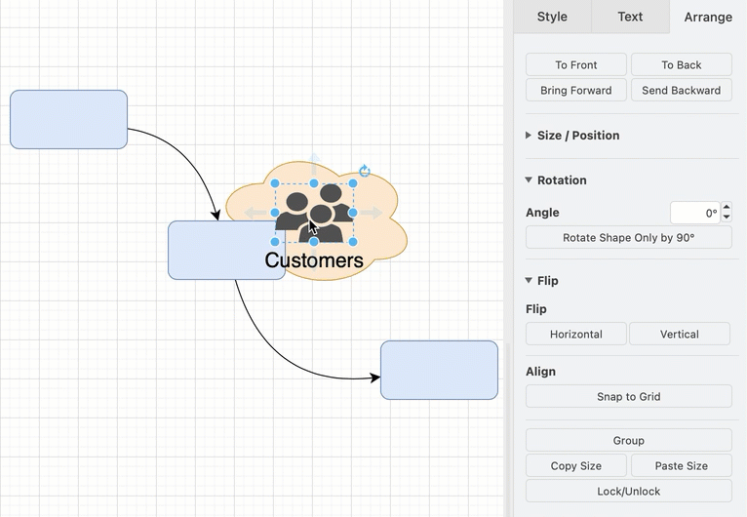The height and width of the screenshot is (517, 747).
Task: Click the right-pointing clone arrow beside the selection
Action: pyautogui.click(x=372, y=213)
